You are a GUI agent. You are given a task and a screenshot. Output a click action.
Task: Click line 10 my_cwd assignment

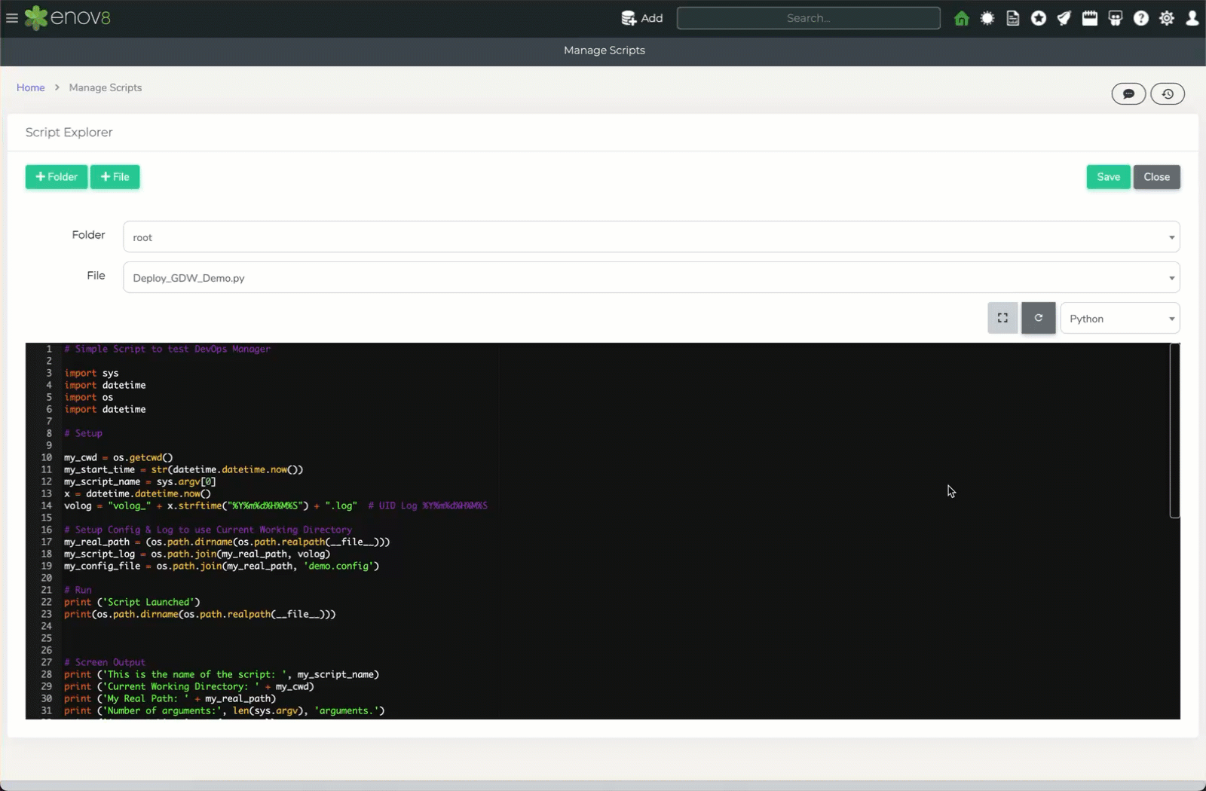click(118, 457)
